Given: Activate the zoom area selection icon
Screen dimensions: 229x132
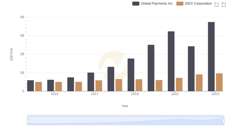Looking at the screenshot, I should [x=216, y=4].
